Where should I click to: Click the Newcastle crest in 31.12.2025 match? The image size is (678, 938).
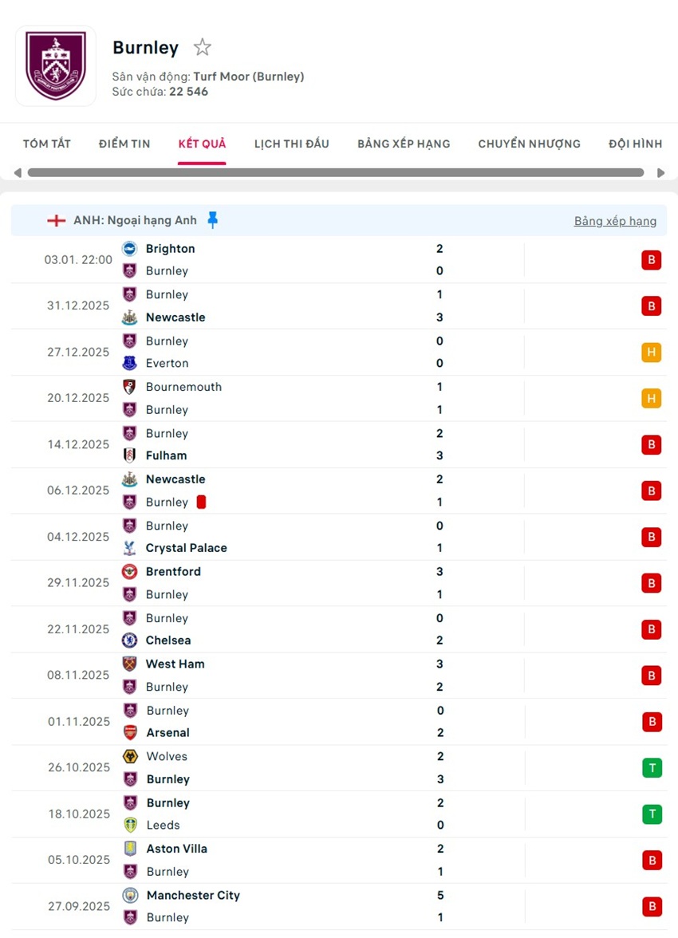point(129,317)
